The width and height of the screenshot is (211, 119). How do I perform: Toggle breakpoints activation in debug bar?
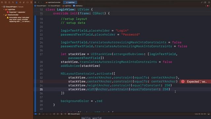[36, 114]
